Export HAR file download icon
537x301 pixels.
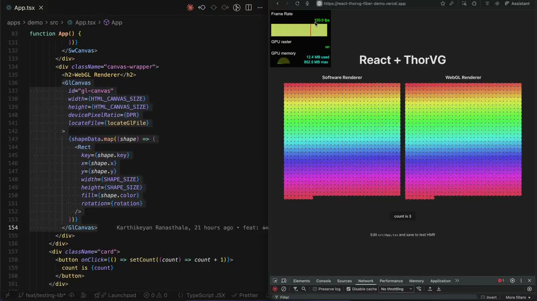point(439,289)
